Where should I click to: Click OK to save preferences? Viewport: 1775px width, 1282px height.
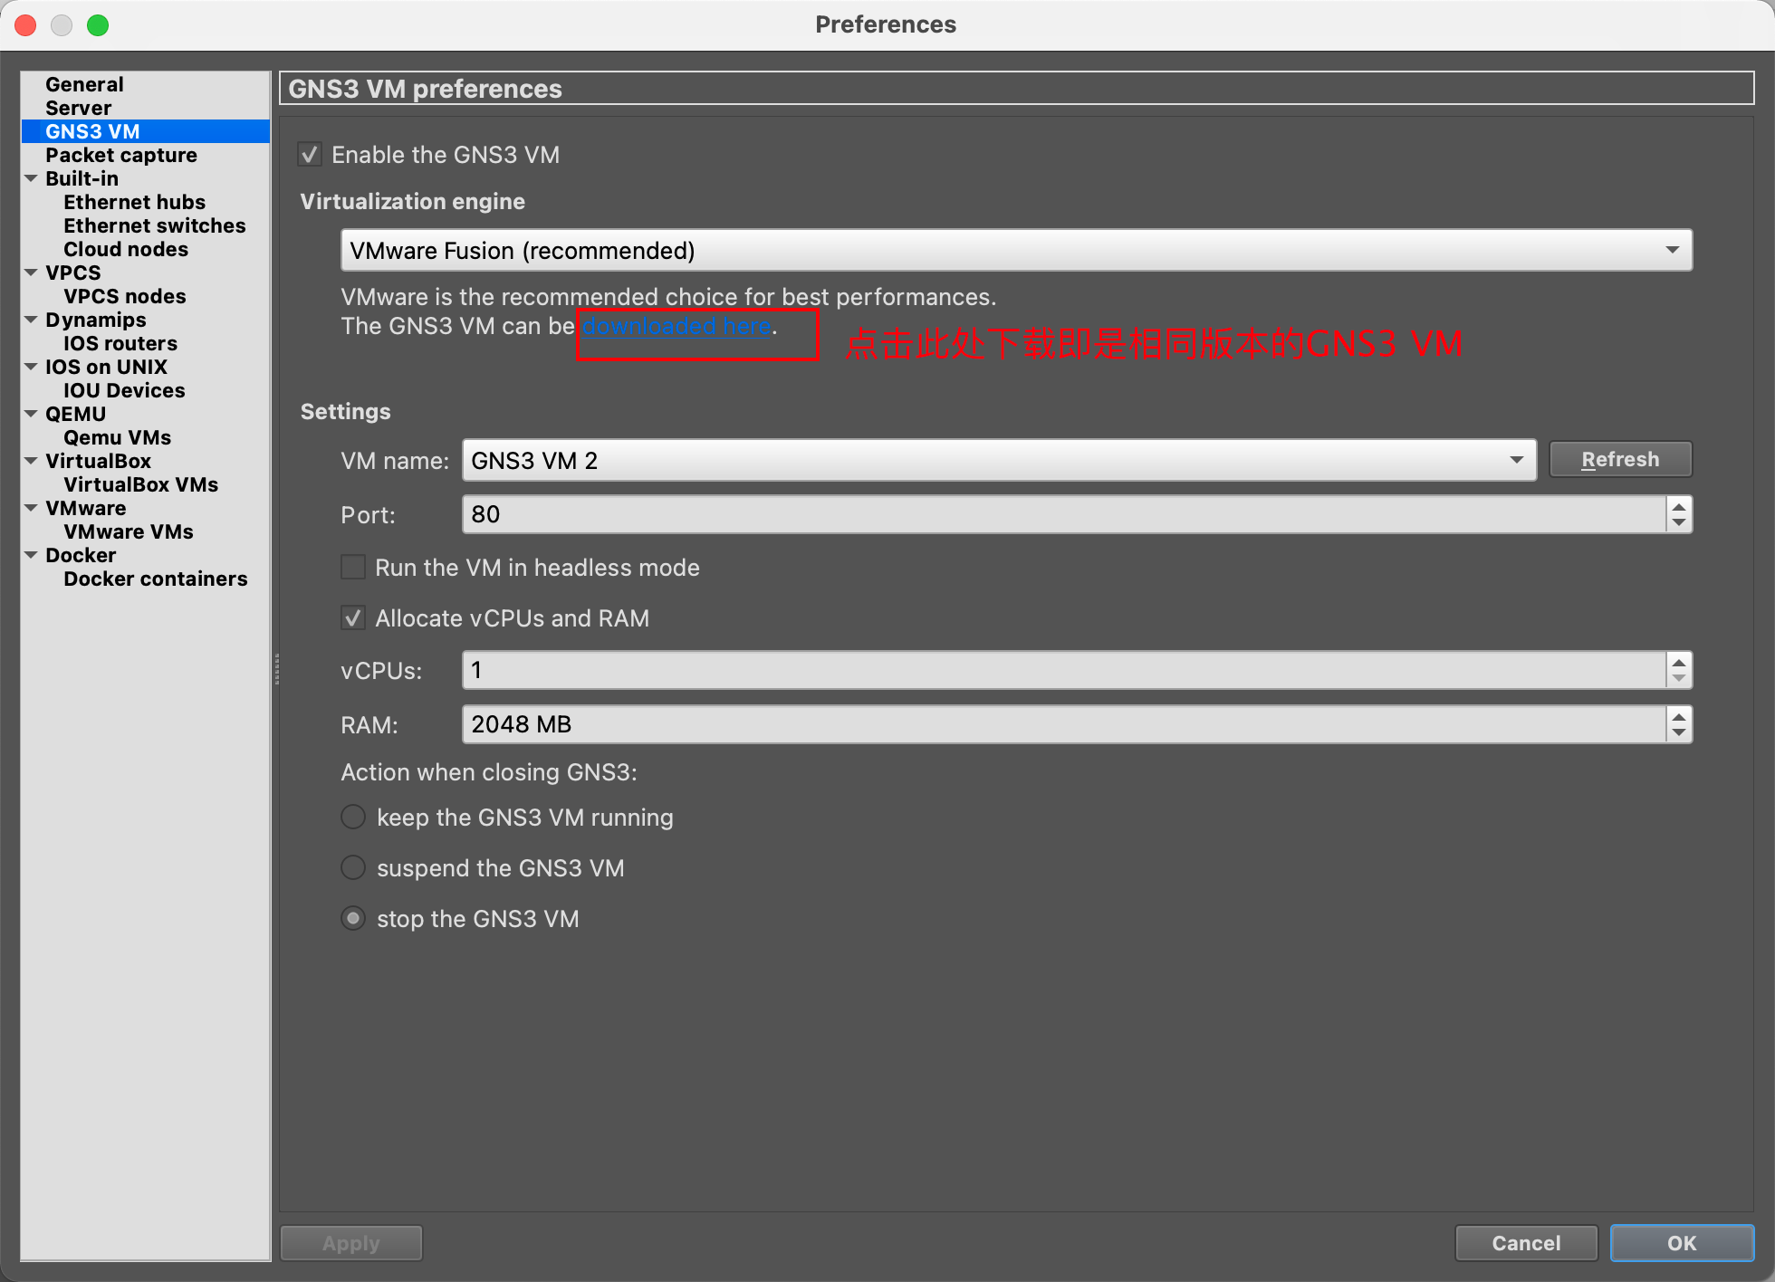click(1682, 1243)
